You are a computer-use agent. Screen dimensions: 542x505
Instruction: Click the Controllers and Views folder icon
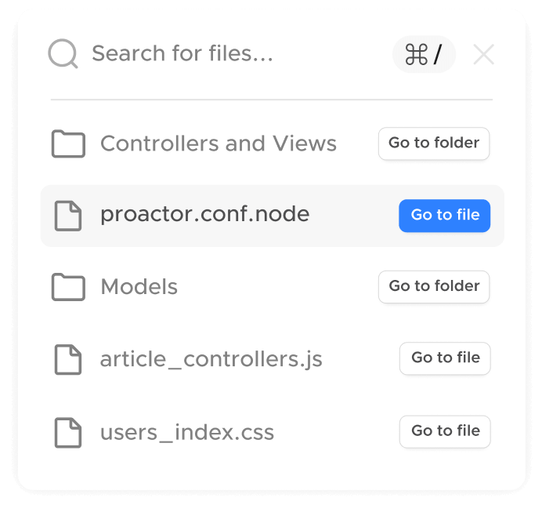[68, 144]
